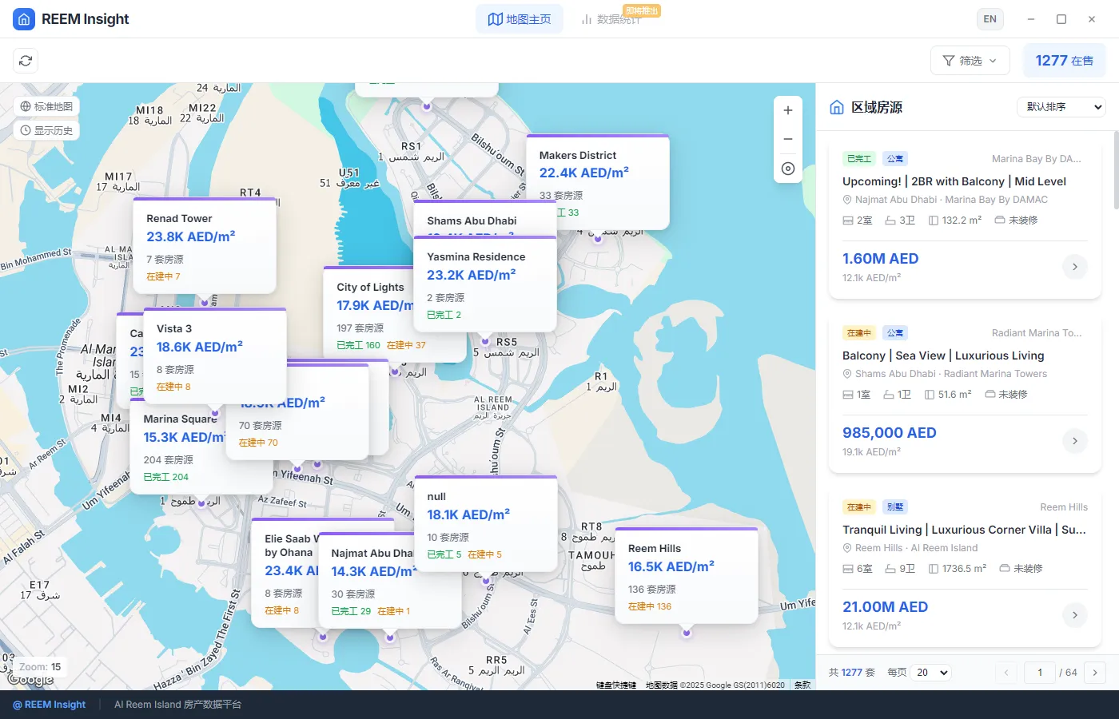Click 键盘快捷键 keyboard shortcuts on map
The height and width of the screenshot is (719, 1119).
click(x=616, y=685)
